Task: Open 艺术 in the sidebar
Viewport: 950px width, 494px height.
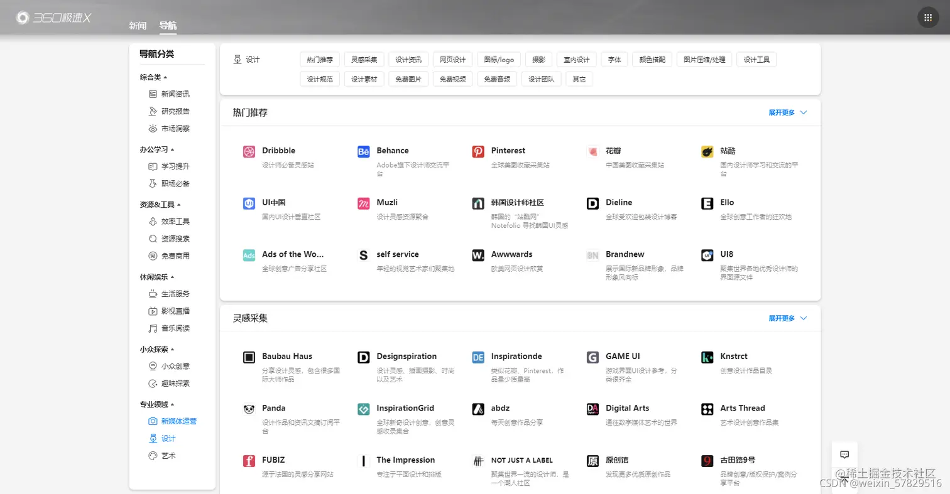Action: [x=162, y=456]
